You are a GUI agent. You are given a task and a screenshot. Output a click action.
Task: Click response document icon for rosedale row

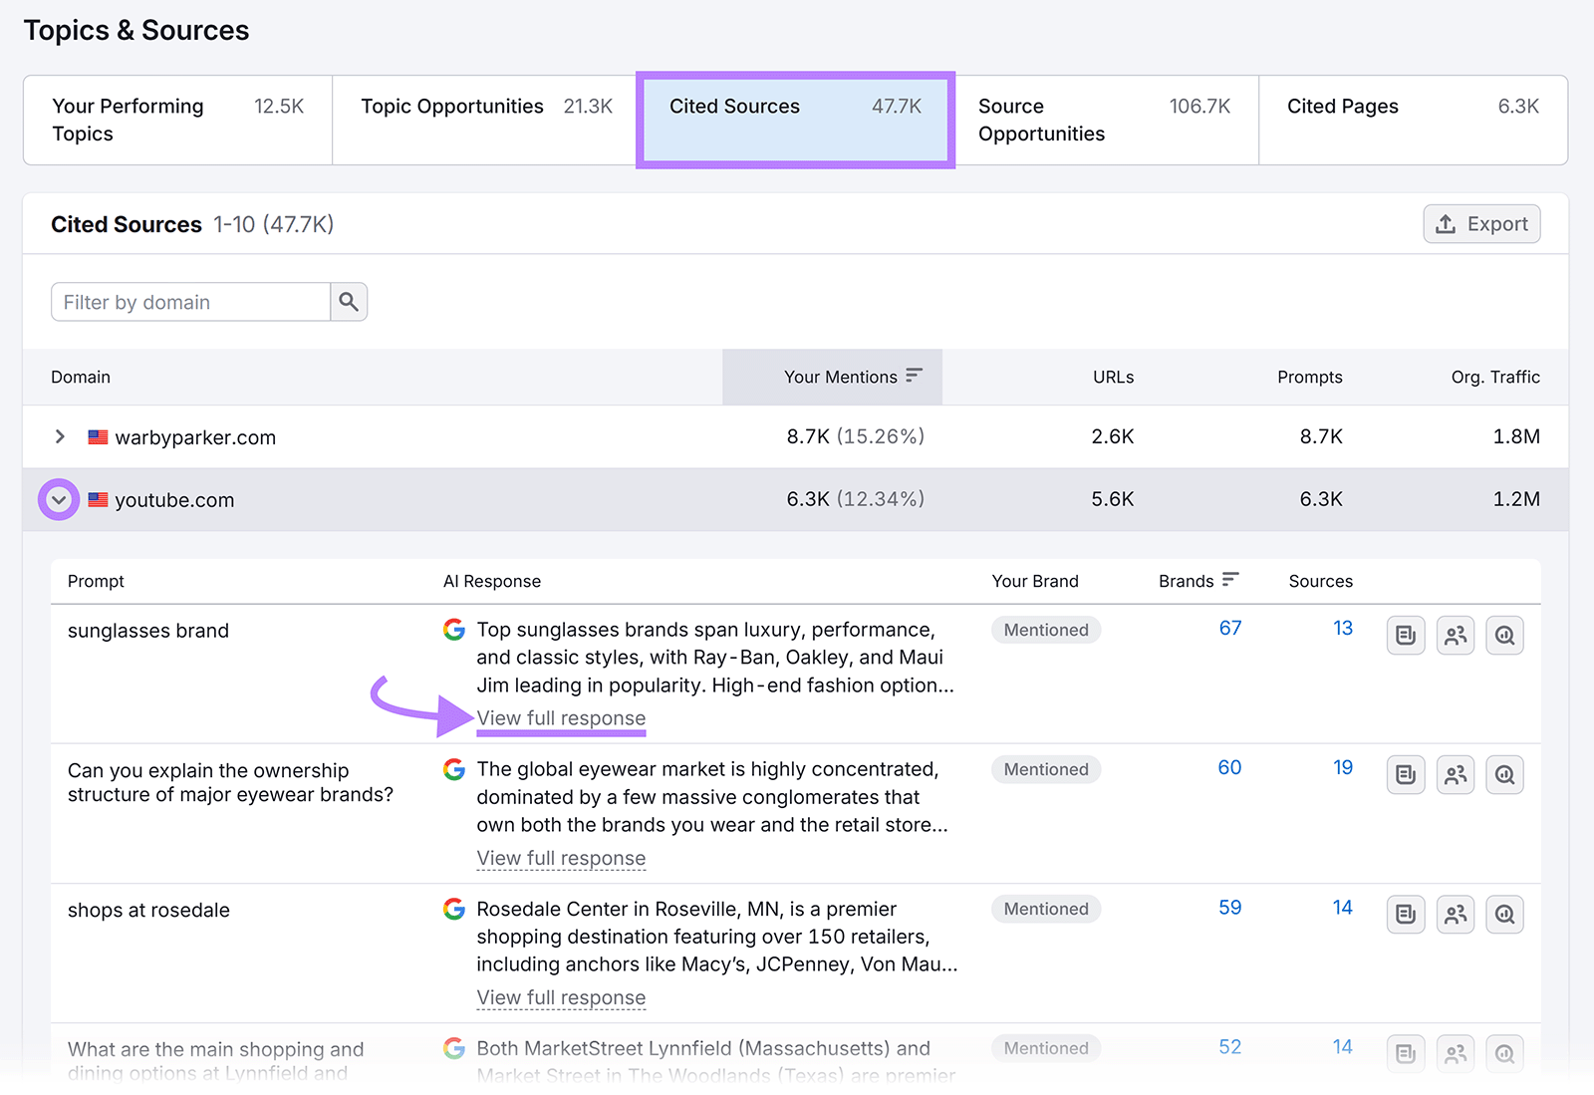[1406, 915]
